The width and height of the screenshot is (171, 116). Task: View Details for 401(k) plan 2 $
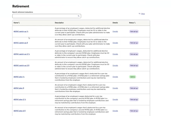tap(115, 111)
